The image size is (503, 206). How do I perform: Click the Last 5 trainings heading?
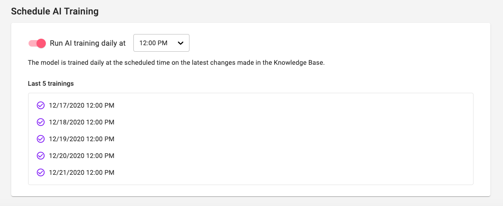pos(51,84)
